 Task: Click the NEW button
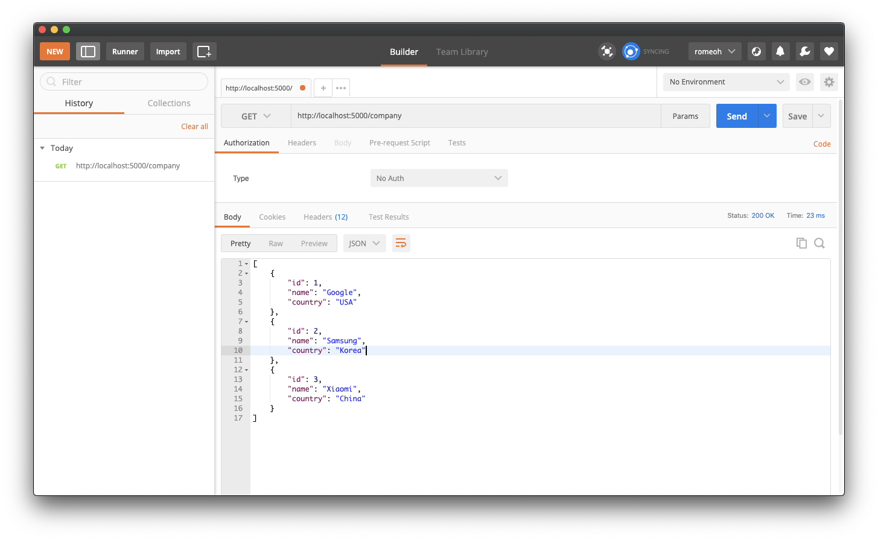coord(55,51)
